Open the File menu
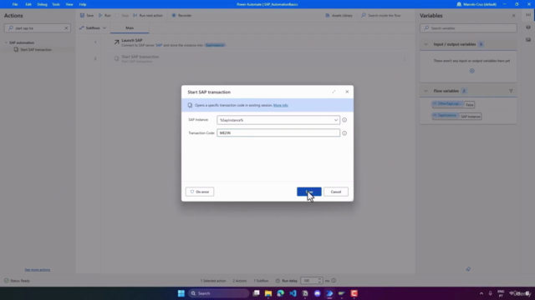 (x=15, y=4)
